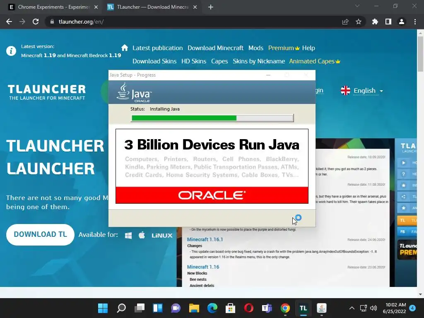
Task: Toggle the Chrome side panel icon
Action: click(388, 22)
